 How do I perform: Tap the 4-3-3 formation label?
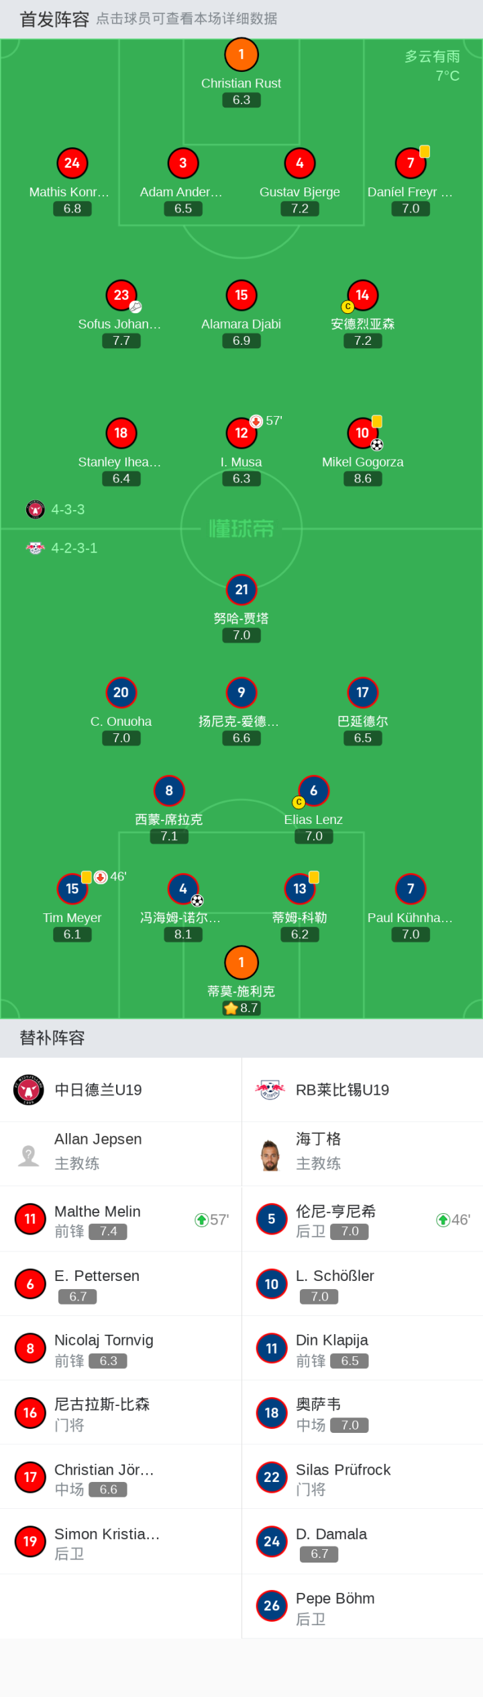point(68,509)
